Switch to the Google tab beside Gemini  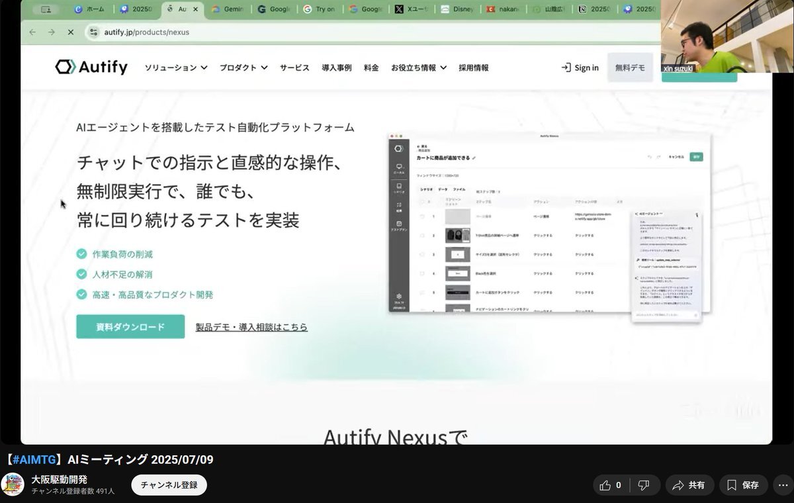click(x=272, y=9)
